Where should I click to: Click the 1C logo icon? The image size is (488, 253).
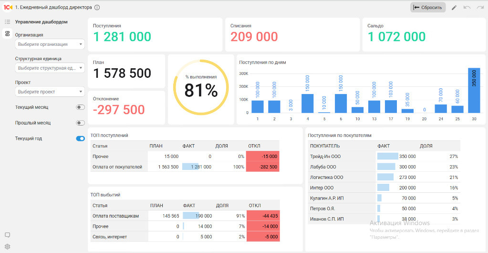pos(8,8)
